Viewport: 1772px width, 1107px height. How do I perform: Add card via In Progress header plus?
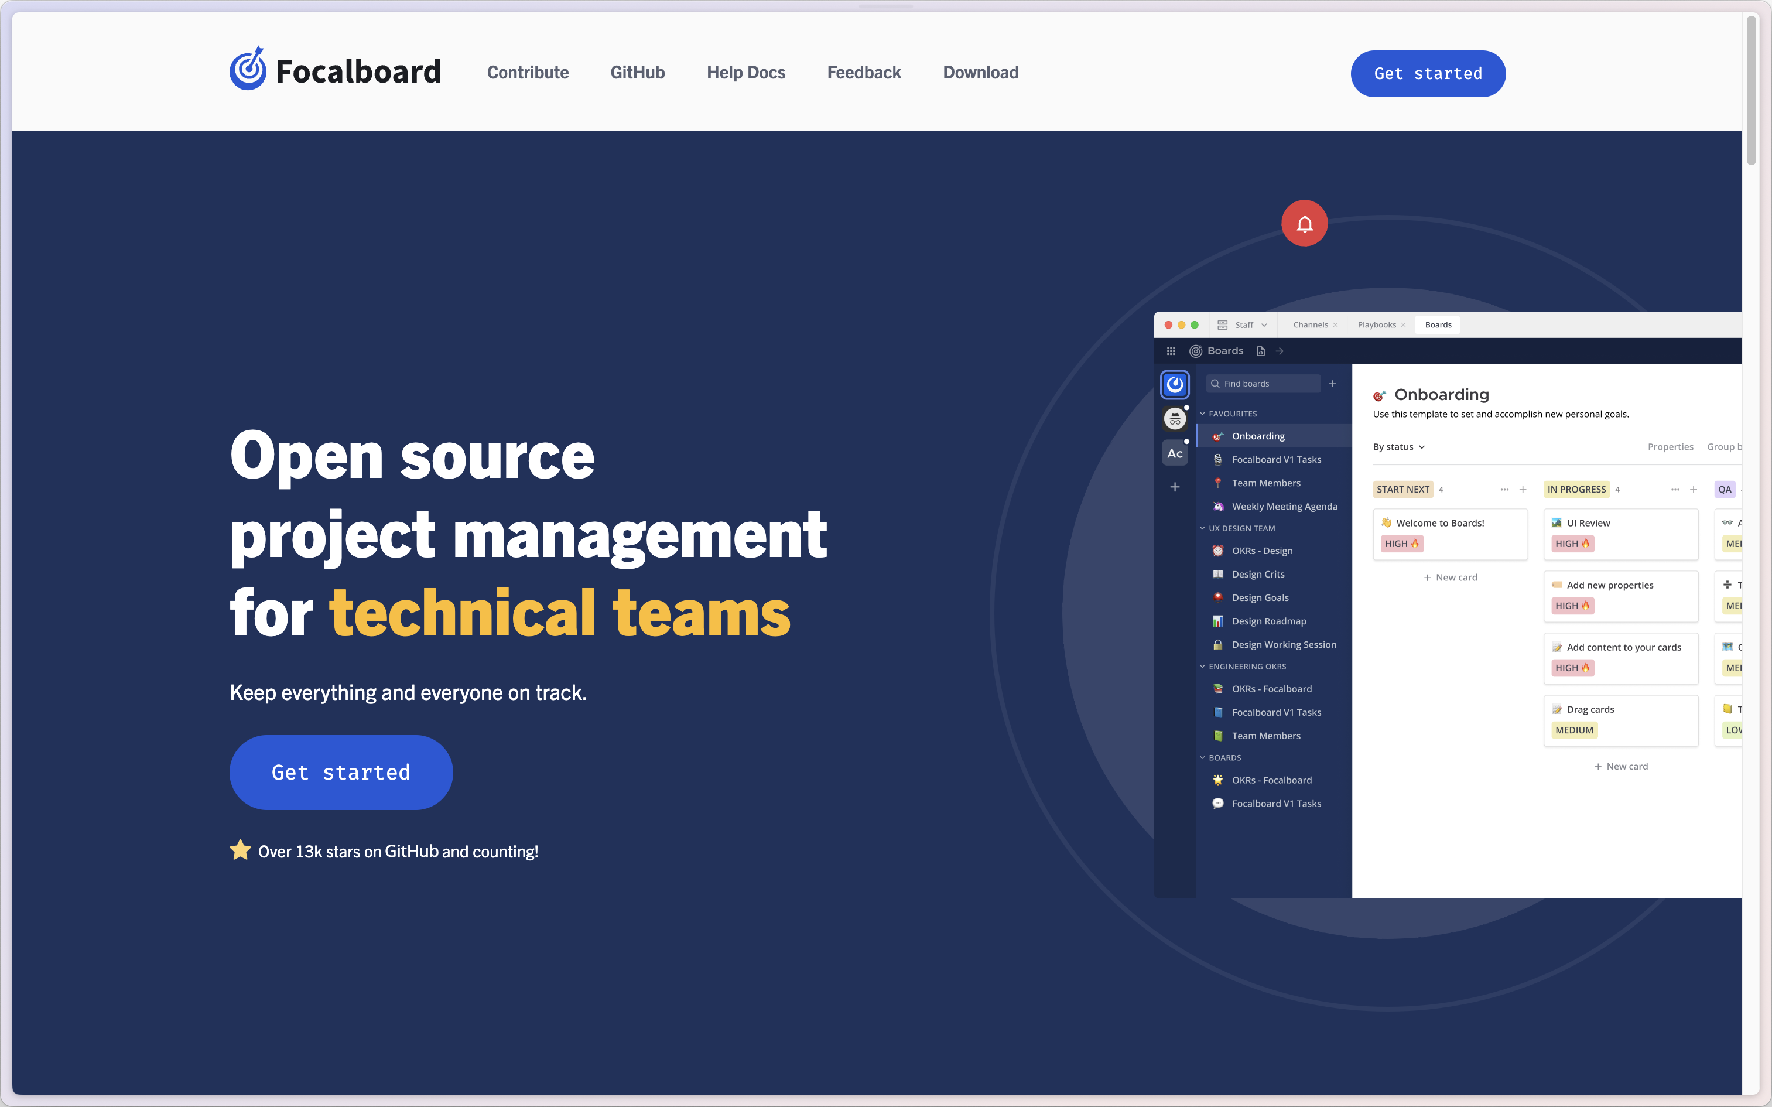pyautogui.click(x=1693, y=489)
